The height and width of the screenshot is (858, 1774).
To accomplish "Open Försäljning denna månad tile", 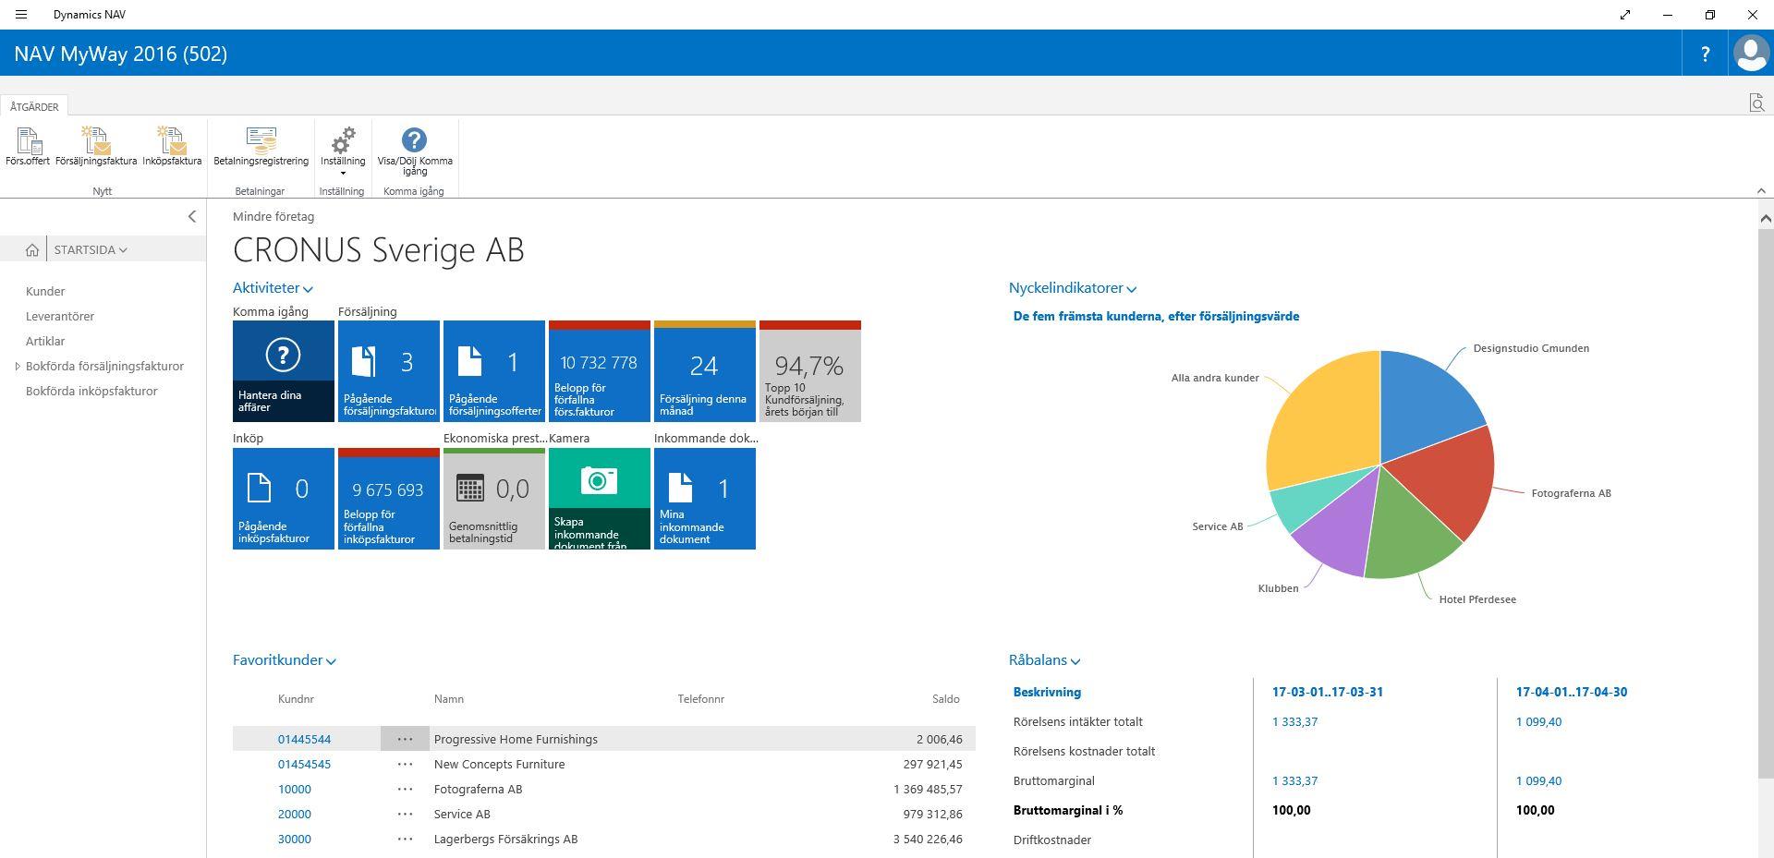I will 705,371.
